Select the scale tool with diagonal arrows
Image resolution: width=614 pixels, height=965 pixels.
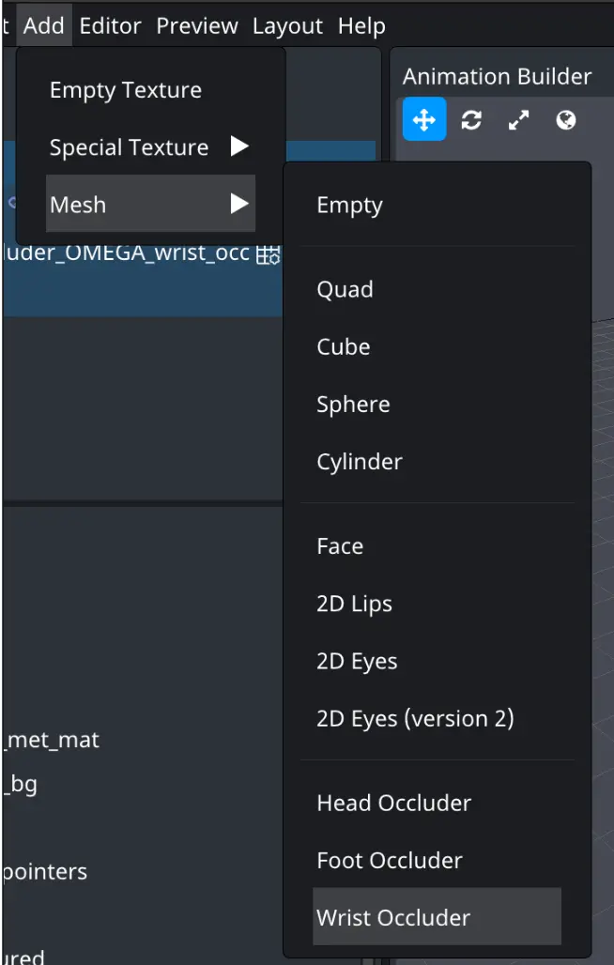pyautogui.click(x=518, y=119)
